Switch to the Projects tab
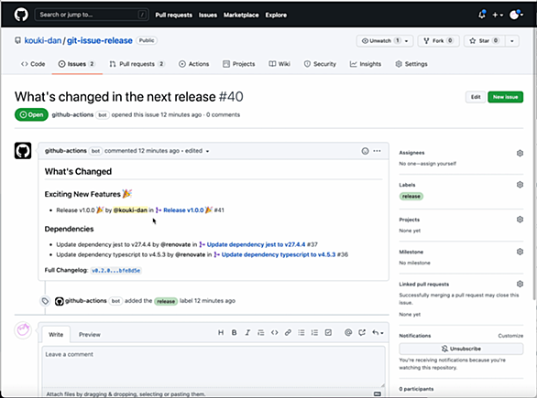Screen dimensions: 537x398 click(238, 64)
